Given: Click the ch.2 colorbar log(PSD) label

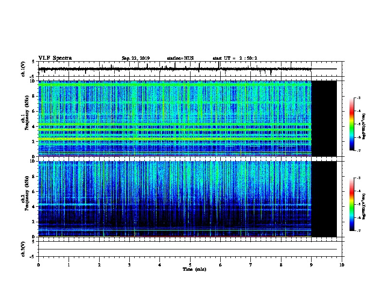Looking at the screenshot, I should [364, 206].
